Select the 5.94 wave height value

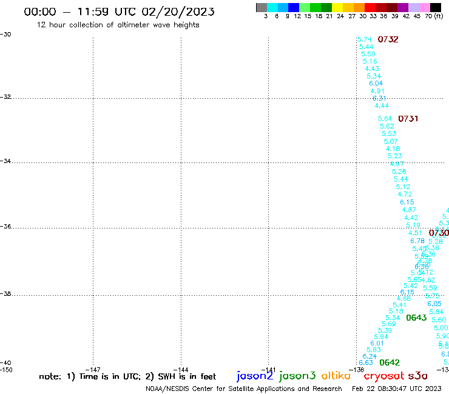[381, 337]
